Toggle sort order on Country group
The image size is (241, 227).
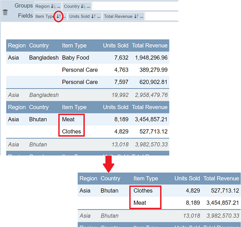83,6
